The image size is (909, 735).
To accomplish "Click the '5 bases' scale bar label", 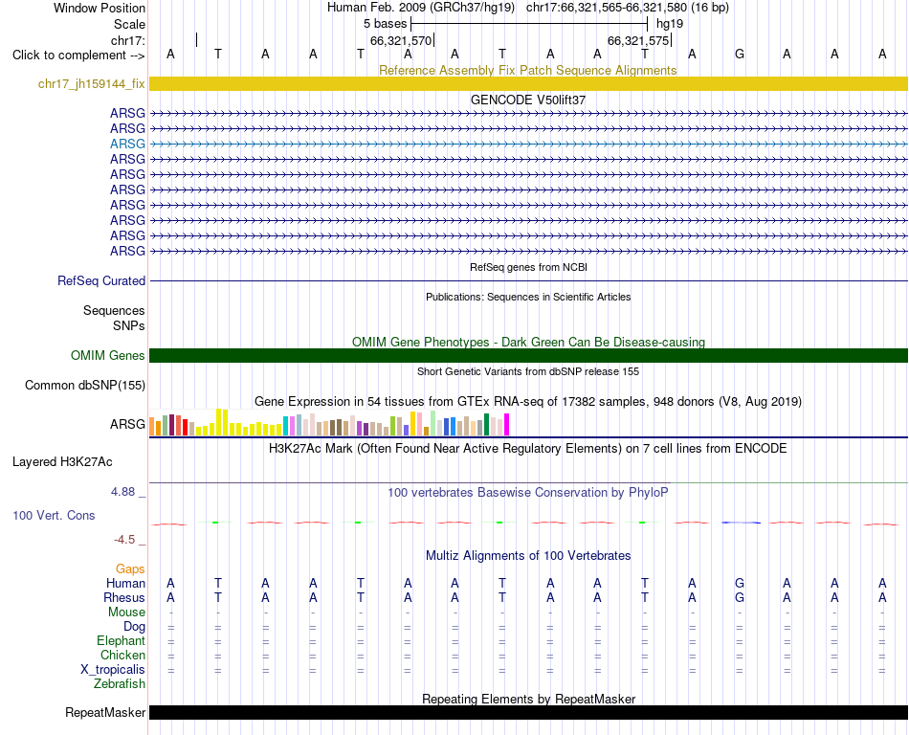I will coord(385,24).
